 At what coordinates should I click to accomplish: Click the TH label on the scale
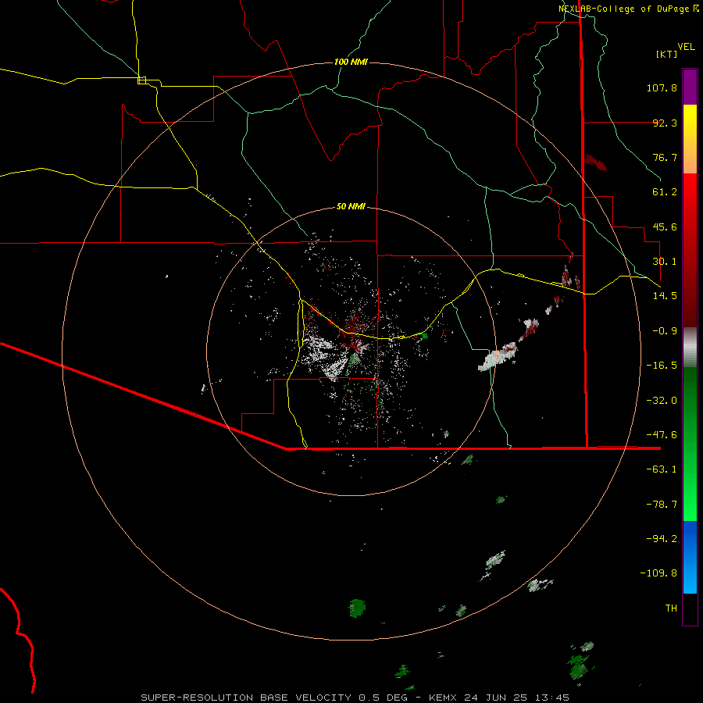(x=671, y=608)
